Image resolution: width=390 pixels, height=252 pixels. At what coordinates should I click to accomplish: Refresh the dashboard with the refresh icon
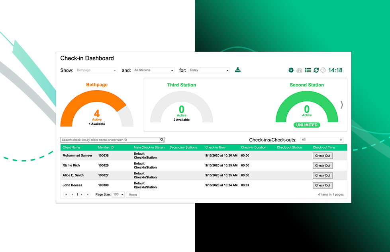tap(316, 70)
